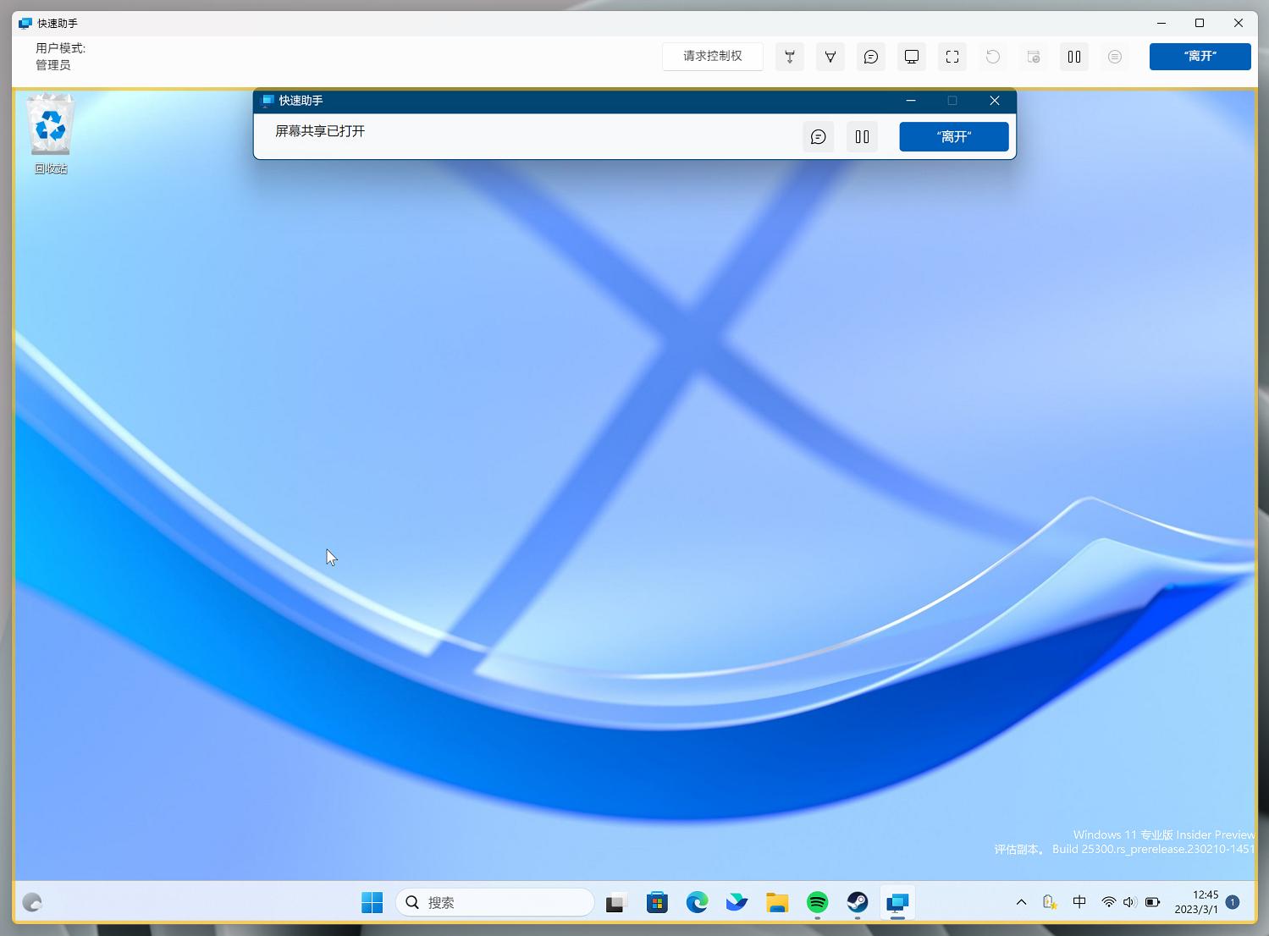Screen dimensions: 1269x936
Task: Open the 12:45 clock and calendar
Action: 1196,902
